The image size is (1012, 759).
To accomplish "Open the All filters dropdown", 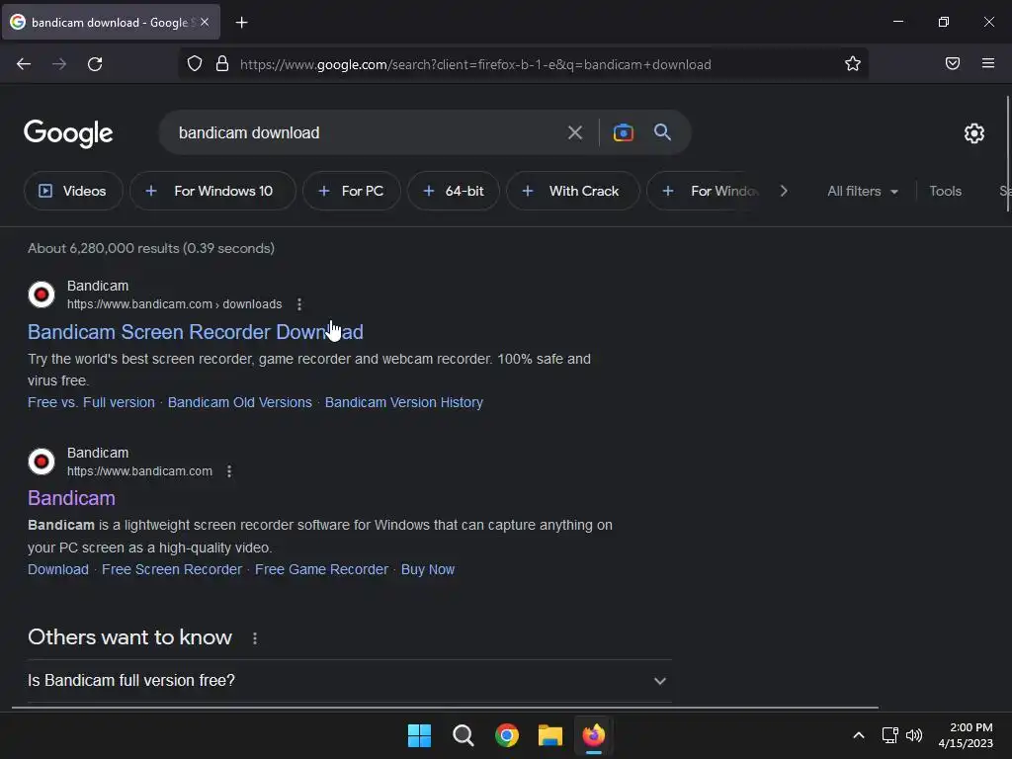I will tap(862, 191).
